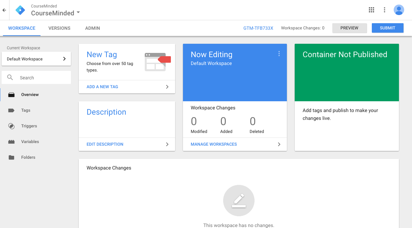412x228 pixels.
Task: Open the Google apps grid
Action: pos(371,10)
